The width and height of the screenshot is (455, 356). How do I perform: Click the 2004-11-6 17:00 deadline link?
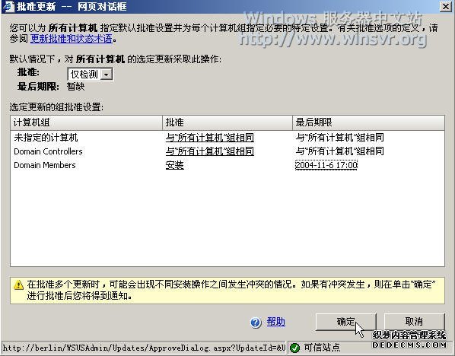(x=326, y=165)
